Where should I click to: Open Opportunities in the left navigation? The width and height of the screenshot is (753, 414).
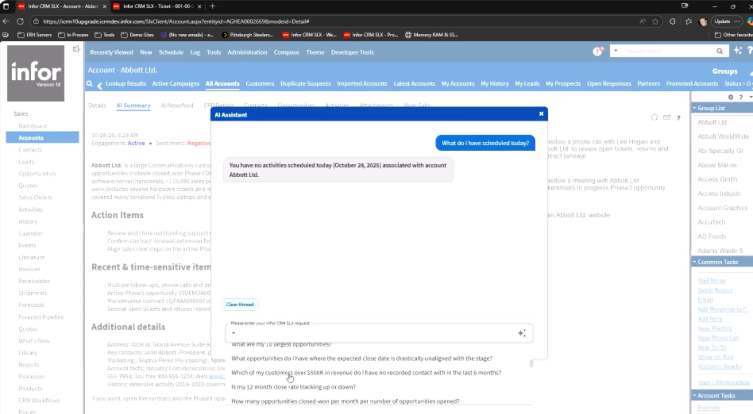tap(37, 173)
